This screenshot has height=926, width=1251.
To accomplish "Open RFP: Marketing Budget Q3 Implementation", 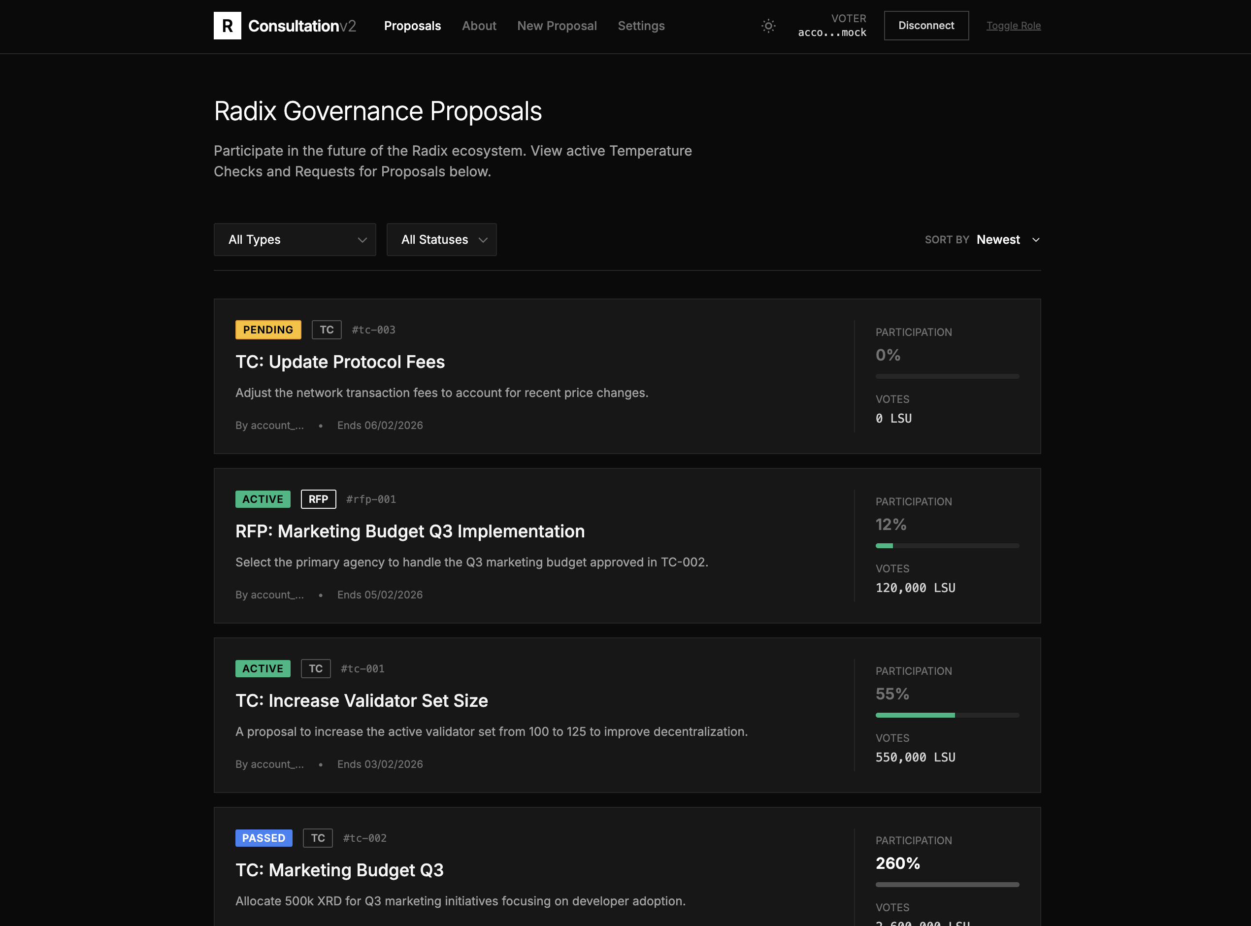I will pyautogui.click(x=410, y=531).
